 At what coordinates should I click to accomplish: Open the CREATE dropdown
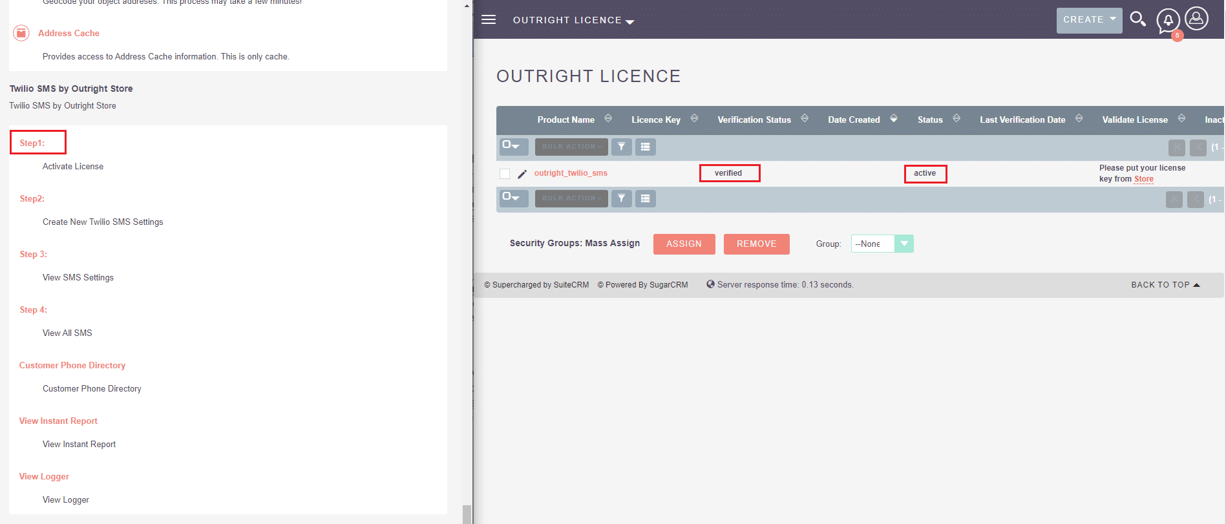click(1089, 20)
